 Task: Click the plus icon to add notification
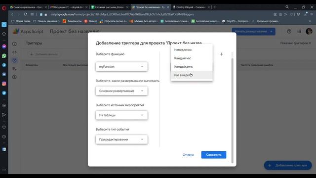coord(221,54)
